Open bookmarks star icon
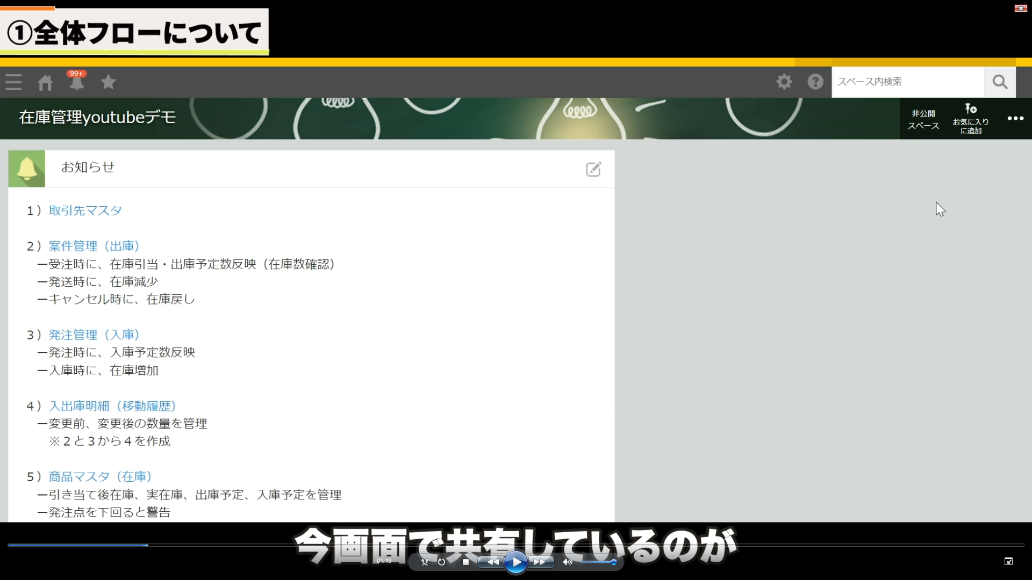Image resolution: width=1032 pixels, height=580 pixels. coord(108,82)
